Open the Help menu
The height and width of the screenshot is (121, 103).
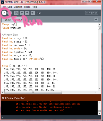point(34,7)
